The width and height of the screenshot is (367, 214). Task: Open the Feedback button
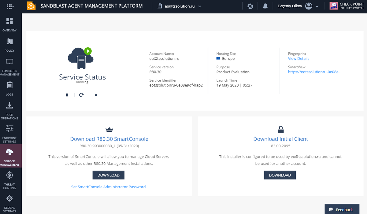342,209
